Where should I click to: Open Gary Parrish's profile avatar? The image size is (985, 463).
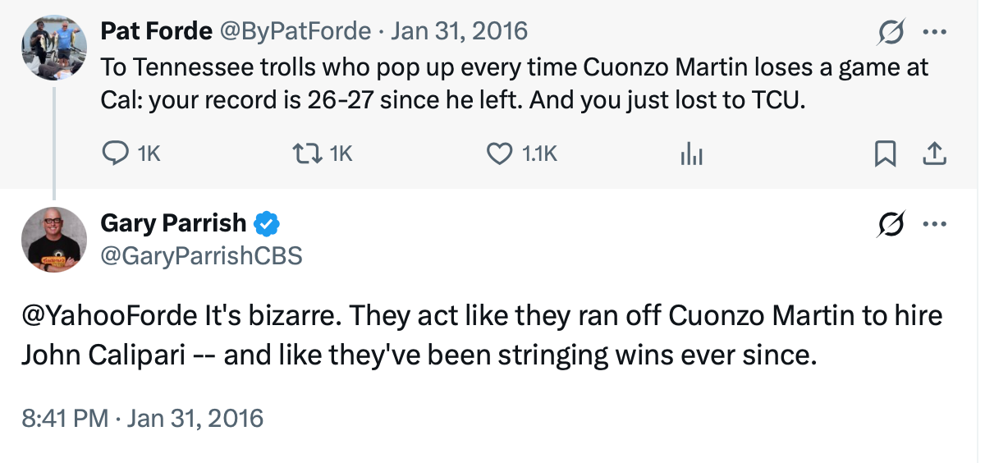coord(53,239)
